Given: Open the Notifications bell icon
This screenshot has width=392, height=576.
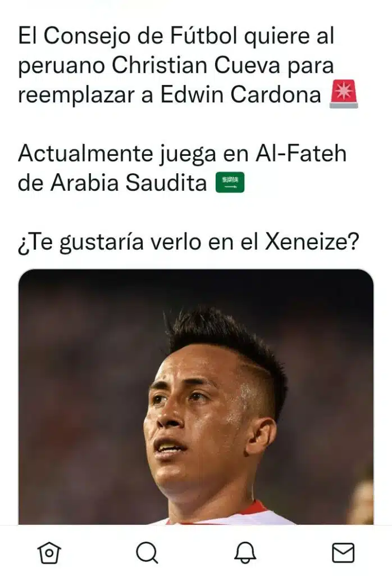Looking at the screenshot, I should (x=245, y=552).
